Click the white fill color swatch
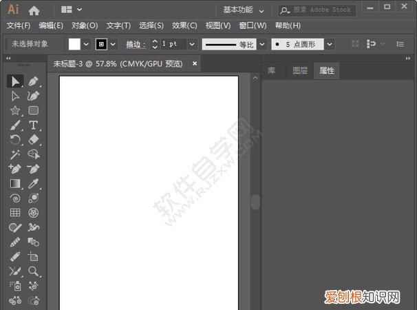Screen dimensions: 417x310 click(x=74, y=43)
